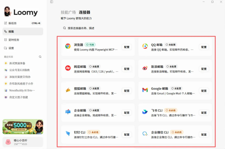Click the clock icon next to 定时任务
225x149 pixels.
(x=6, y=40)
